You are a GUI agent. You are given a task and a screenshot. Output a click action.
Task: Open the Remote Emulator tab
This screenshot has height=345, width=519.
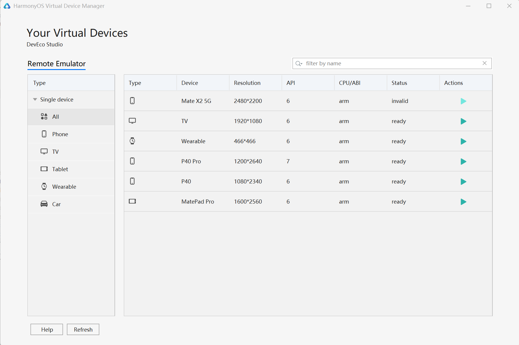coord(57,64)
